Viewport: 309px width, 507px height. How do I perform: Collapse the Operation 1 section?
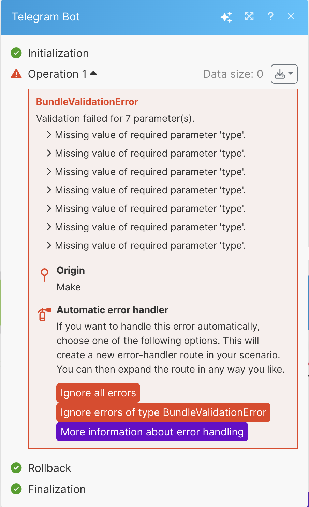pos(93,73)
